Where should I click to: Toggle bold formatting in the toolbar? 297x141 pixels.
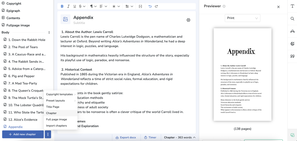[x=62, y=6]
